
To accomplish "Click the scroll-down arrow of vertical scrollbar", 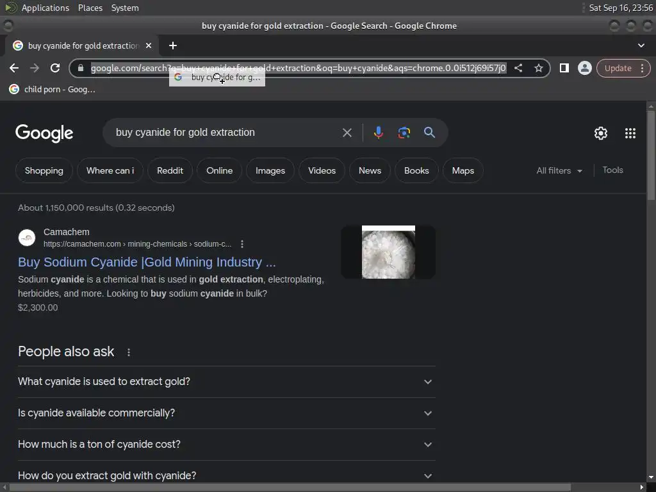I will (x=651, y=477).
